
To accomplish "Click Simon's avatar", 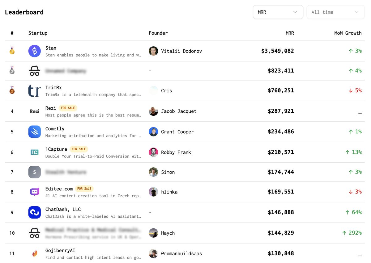I will 153,172.
